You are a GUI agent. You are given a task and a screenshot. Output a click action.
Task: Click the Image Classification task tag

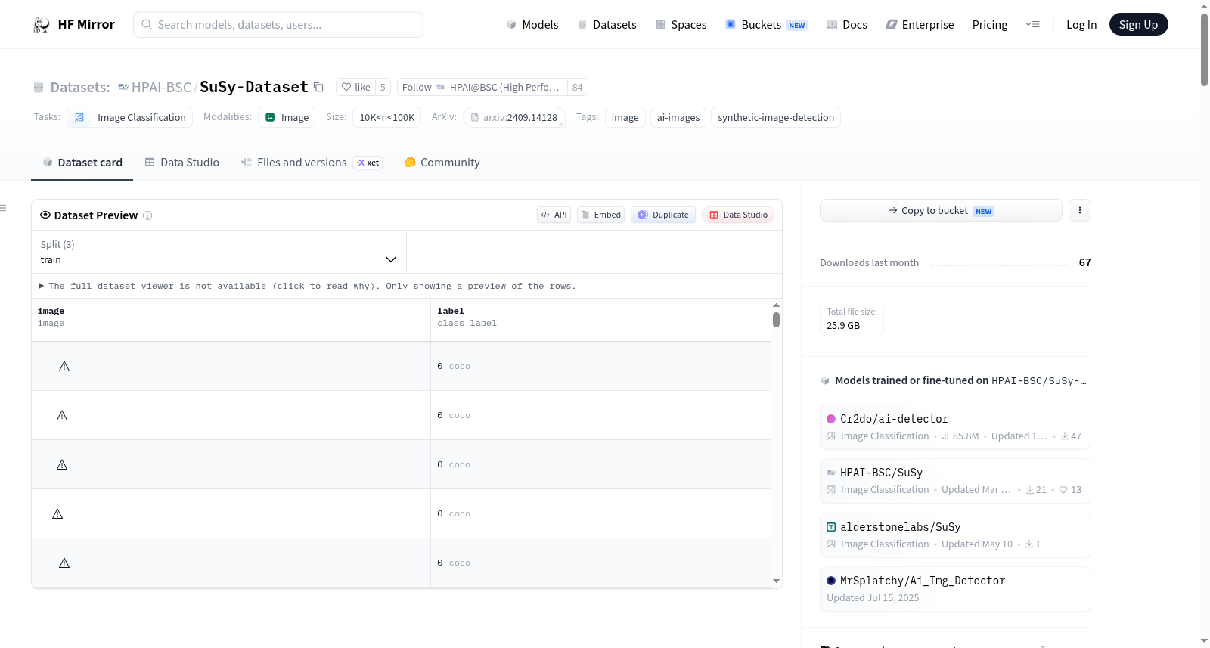[130, 118]
